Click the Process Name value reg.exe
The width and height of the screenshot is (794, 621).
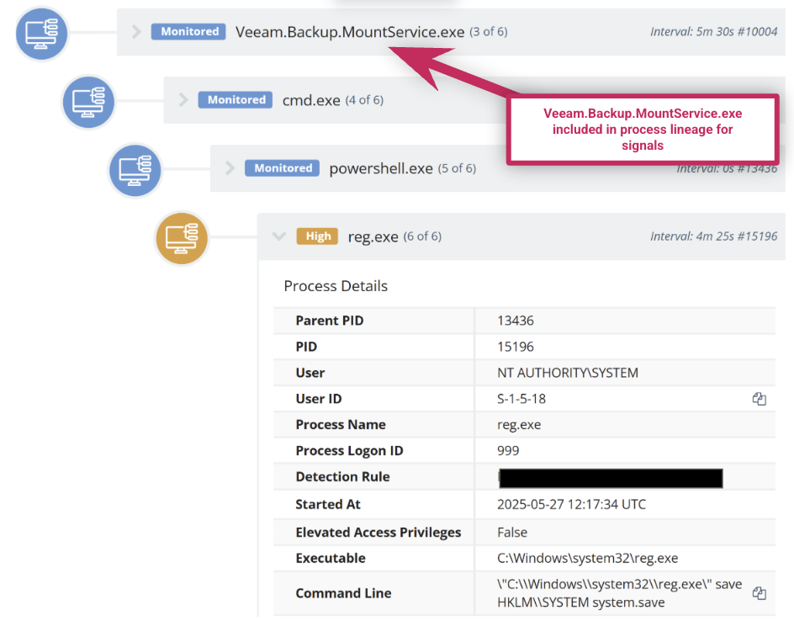(519, 425)
